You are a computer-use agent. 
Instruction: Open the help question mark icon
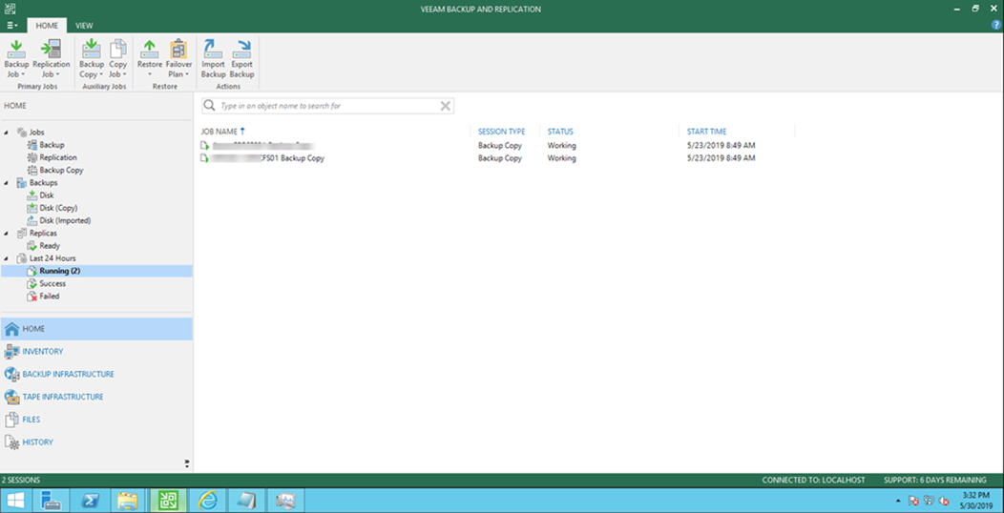[995, 24]
